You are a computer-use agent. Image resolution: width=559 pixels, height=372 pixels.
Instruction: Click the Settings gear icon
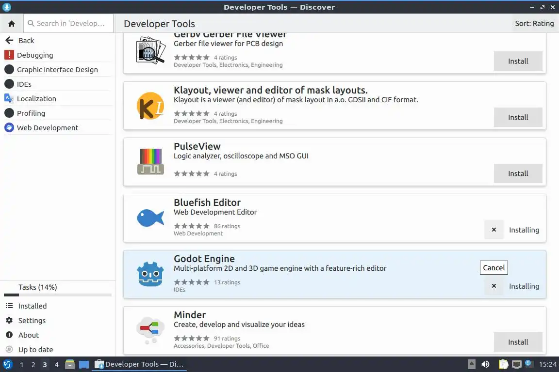coord(9,320)
